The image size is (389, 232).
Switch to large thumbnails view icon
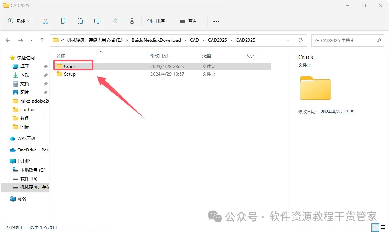tap(383, 227)
